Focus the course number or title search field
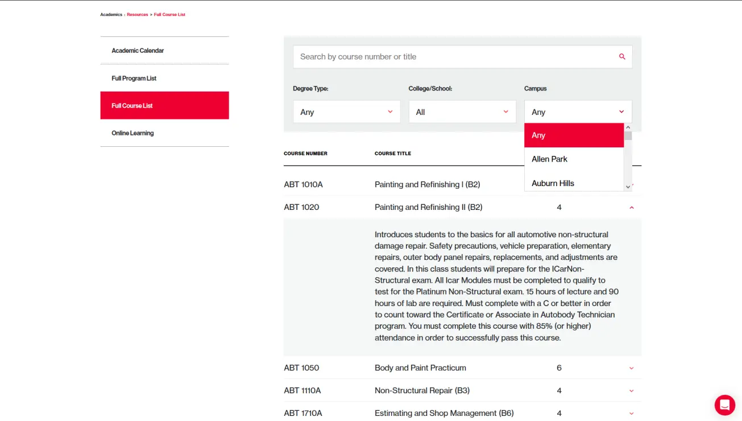Image resolution: width=742 pixels, height=421 pixels. coord(455,57)
